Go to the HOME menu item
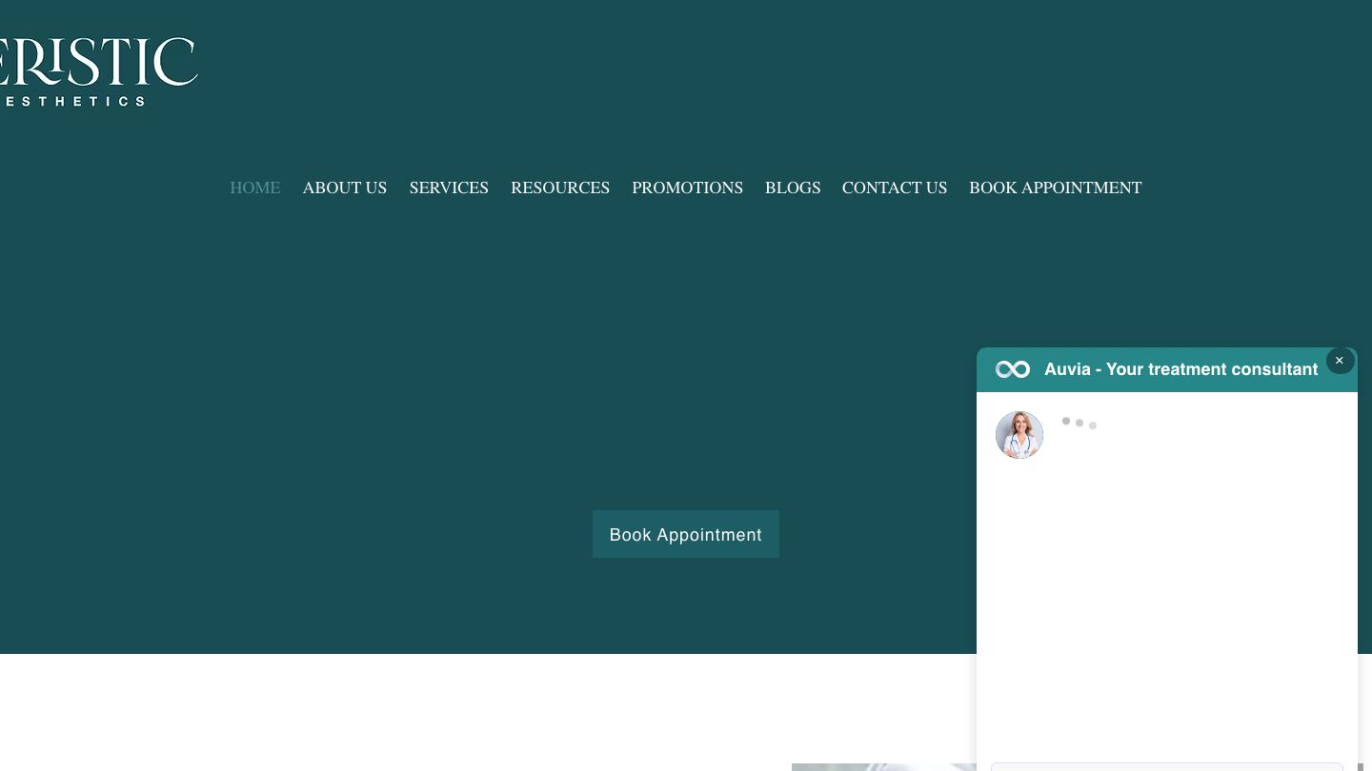This screenshot has height=771, width=1372. click(254, 188)
